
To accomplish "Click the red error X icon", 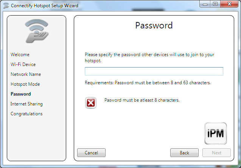I will click(91, 103).
